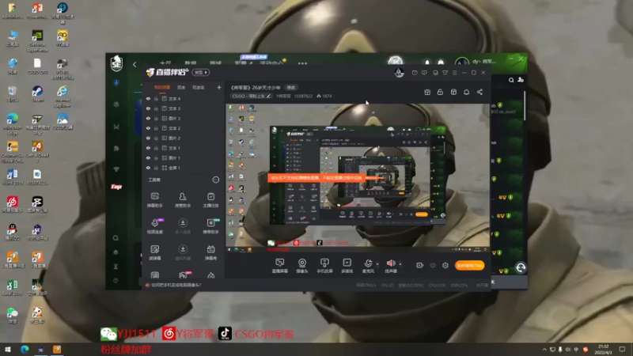Open Steam from the desktop

pyautogui.click(x=37, y=94)
